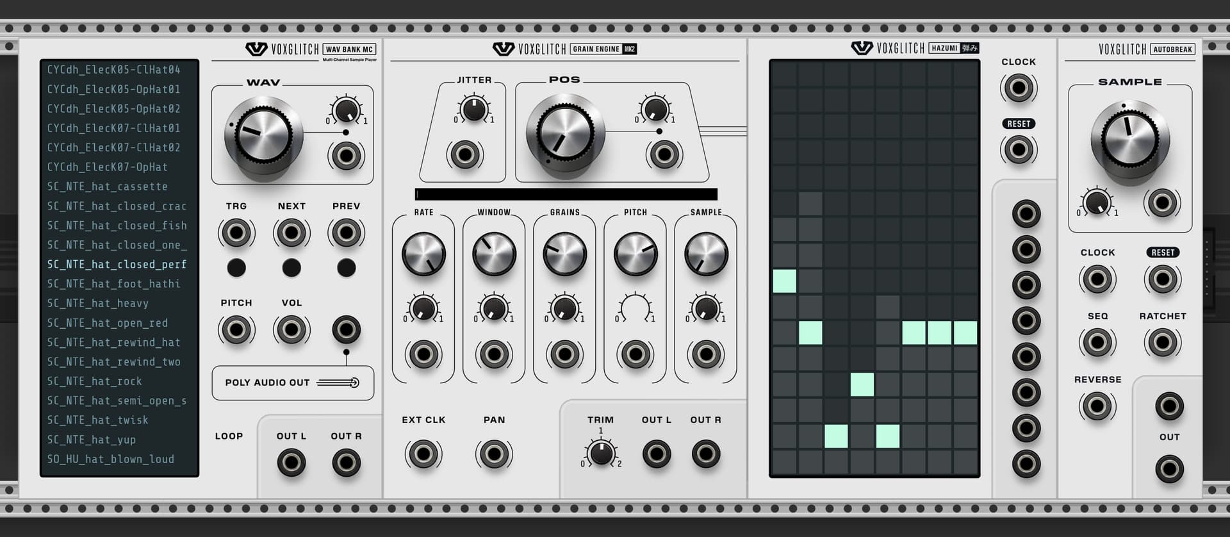Image resolution: width=1230 pixels, height=537 pixels.
Task: Click the WAV CV input jack
Action: pos(346,156)
